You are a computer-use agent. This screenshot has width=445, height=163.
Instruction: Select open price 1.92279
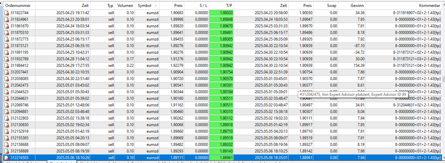(x=176, y=65)
